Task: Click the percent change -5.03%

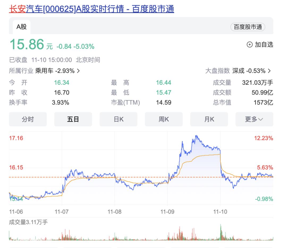Action: pyautogui.click(x=84, y=47)
